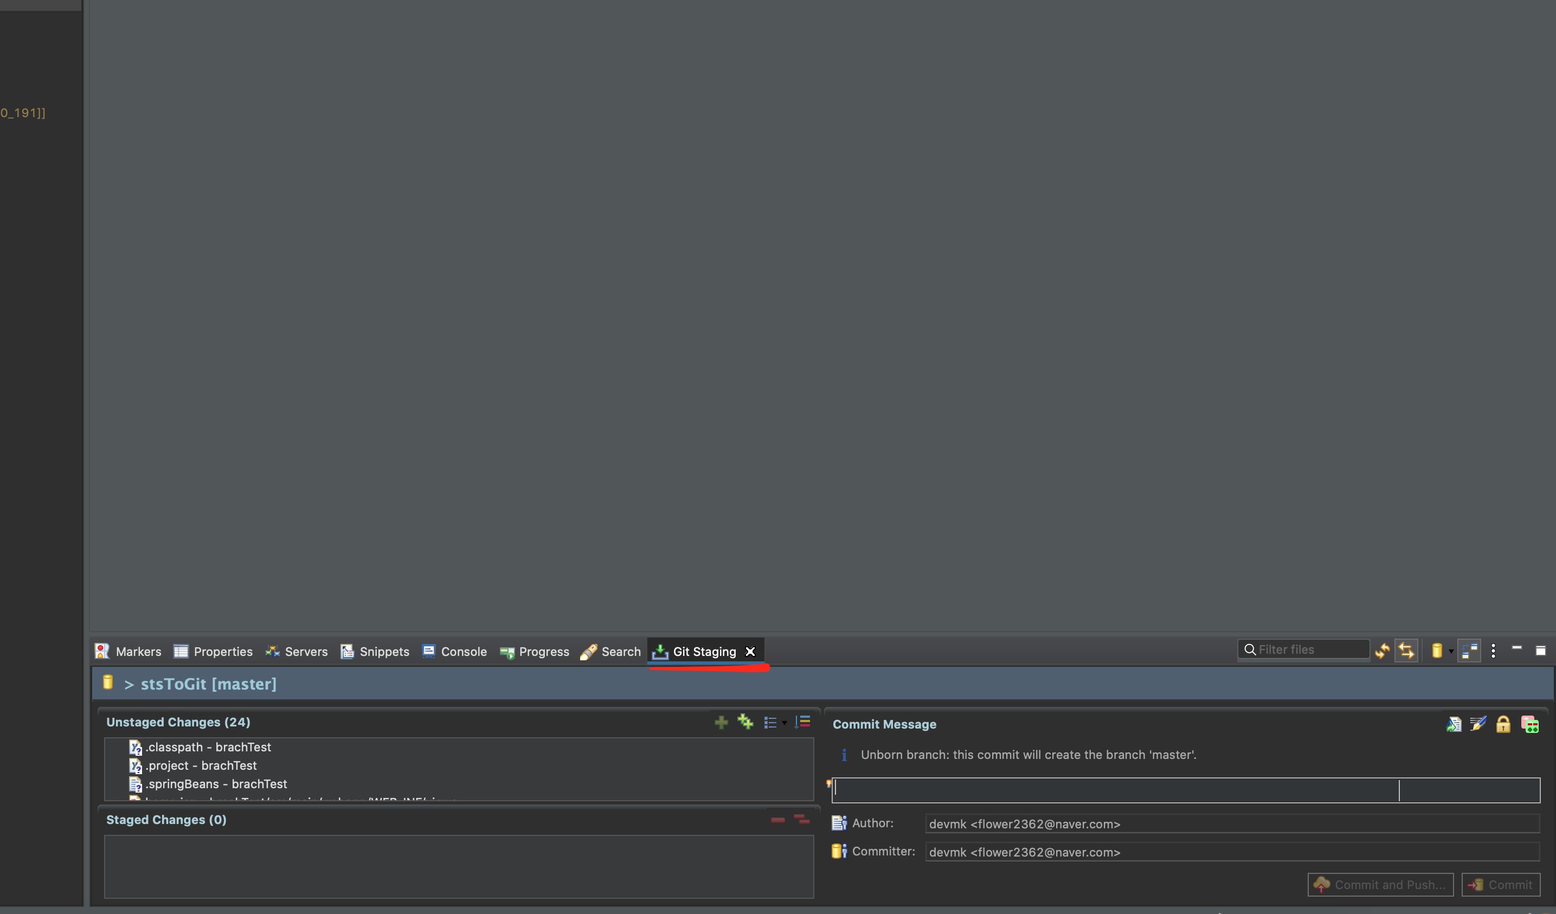This screenshot has height=914, width=1556.
Task: Toggle Link with Editor and Selection
Action: tap(1406, 651)
